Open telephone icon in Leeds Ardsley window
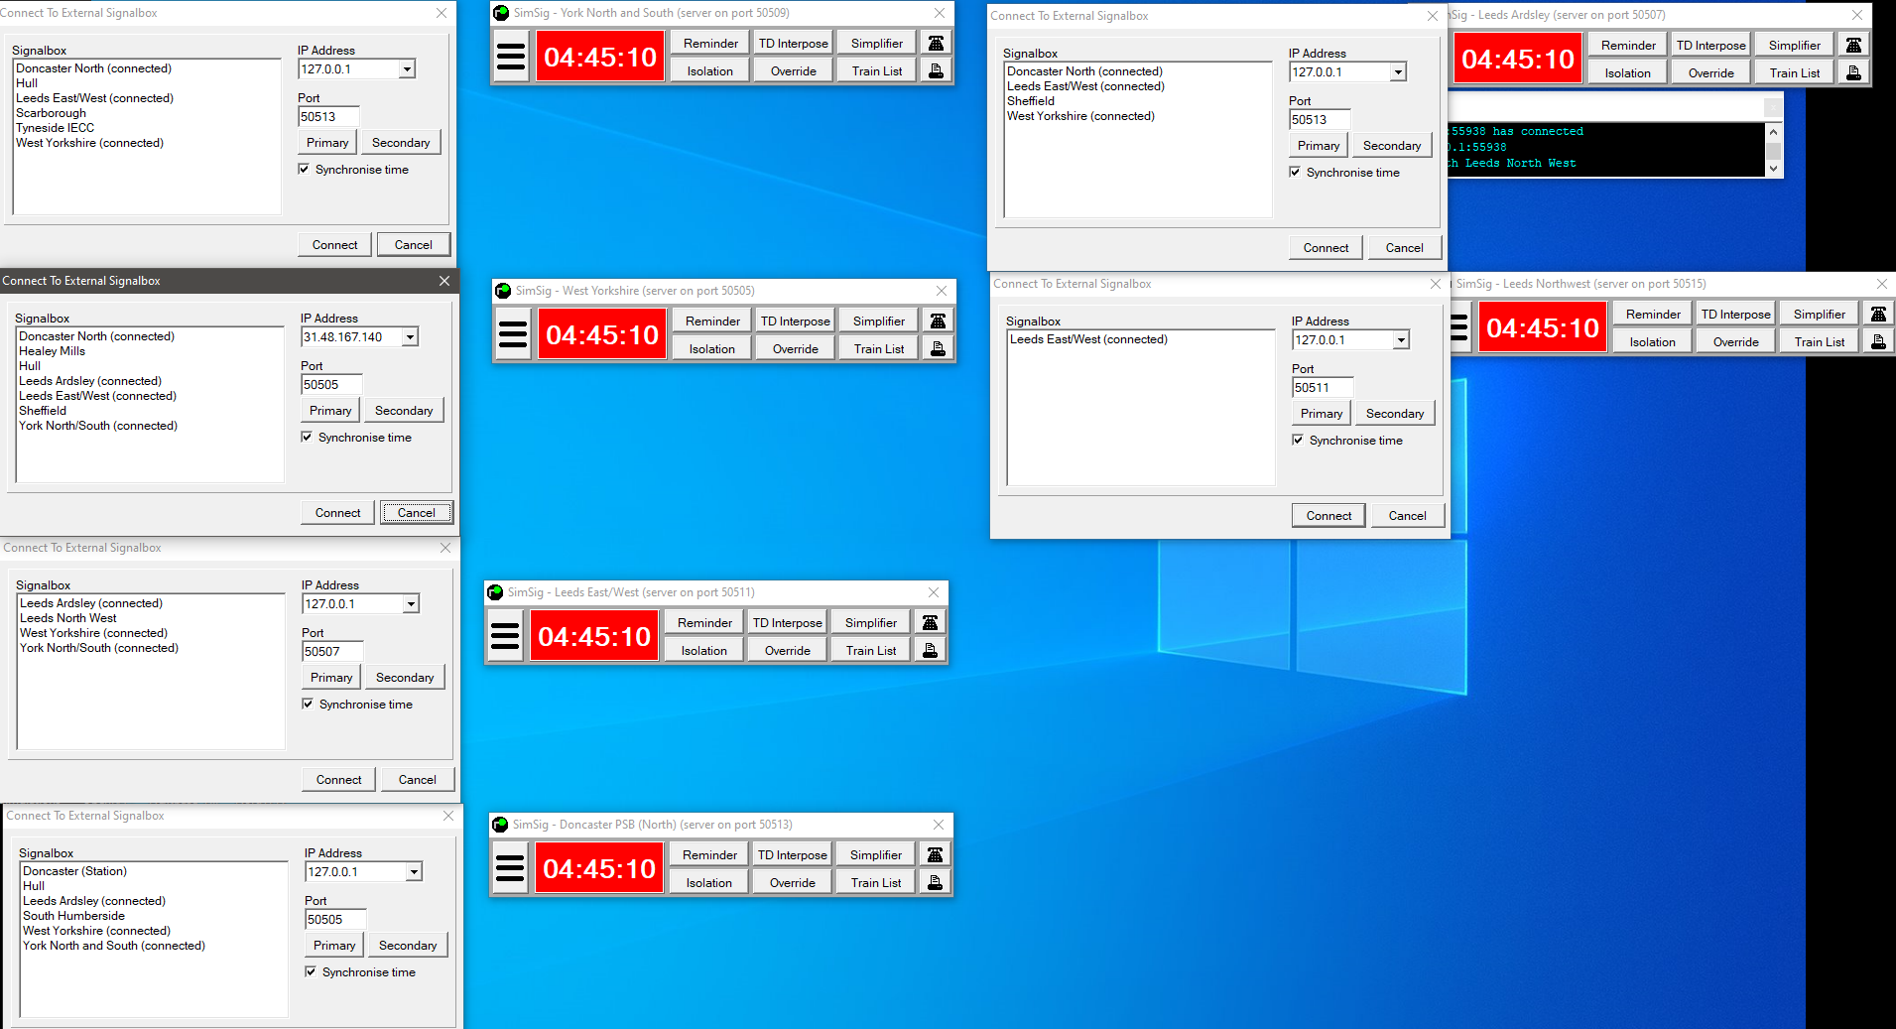The width and height of the screenshot is (1896, 1029). pos(1853,45)
